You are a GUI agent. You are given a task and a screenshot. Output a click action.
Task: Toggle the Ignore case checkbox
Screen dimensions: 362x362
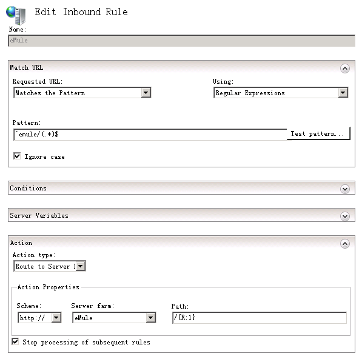[x=17, y=156]
